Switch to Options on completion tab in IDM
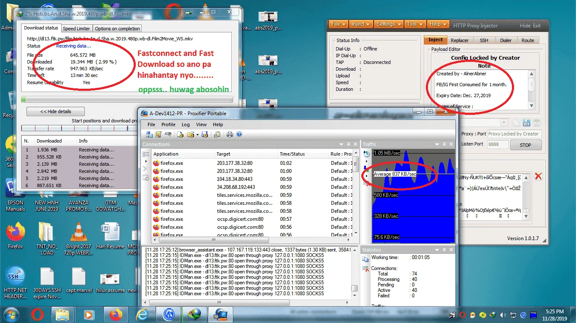The image size is (576, 323). tap(117, 29)
